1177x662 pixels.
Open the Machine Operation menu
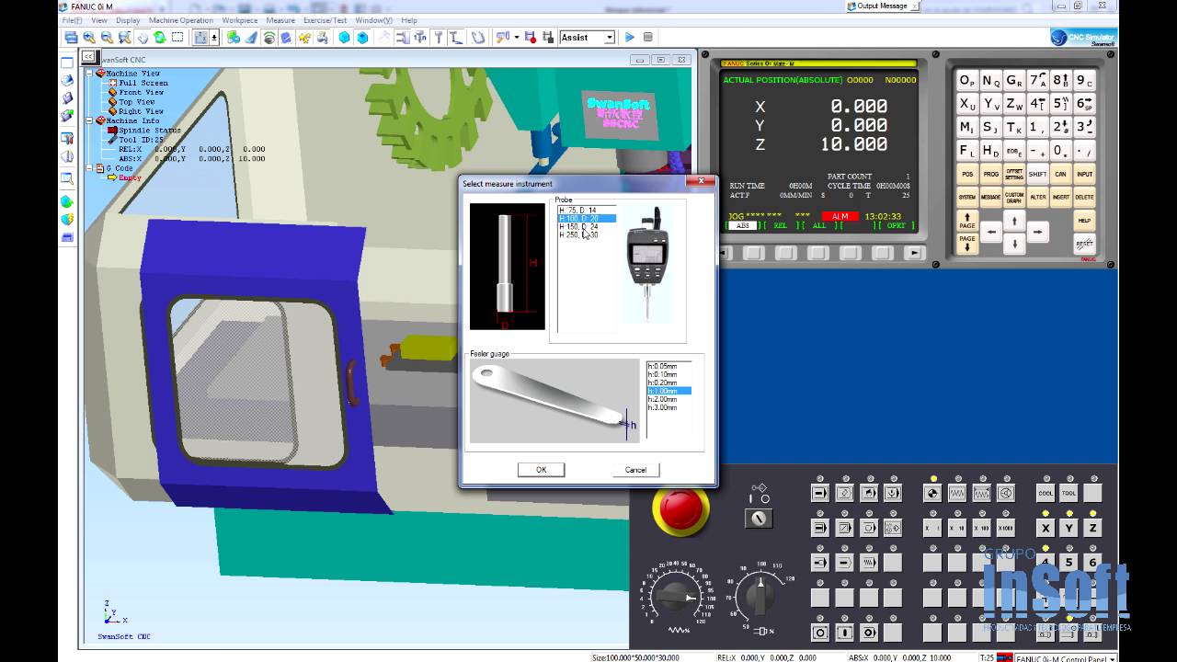[181, 20]
